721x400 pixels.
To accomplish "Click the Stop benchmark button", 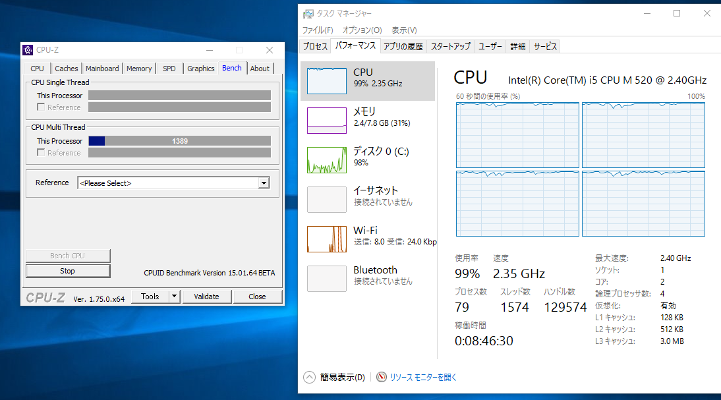I will [68, 271].
